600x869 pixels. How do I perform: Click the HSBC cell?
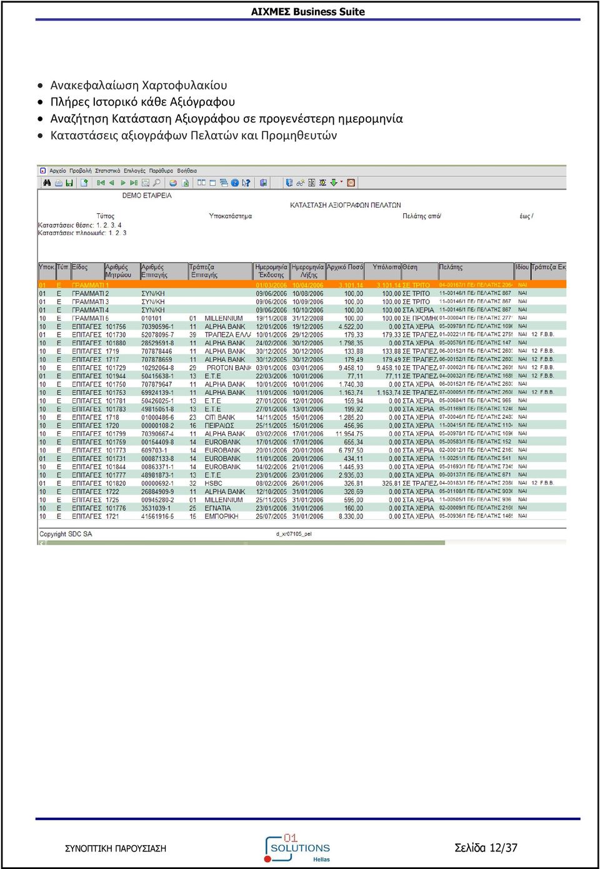point(213,483)
